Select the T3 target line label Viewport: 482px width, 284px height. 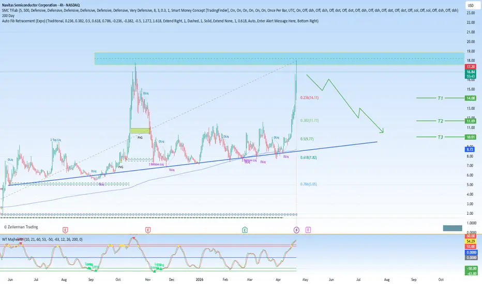coord(441,137)
